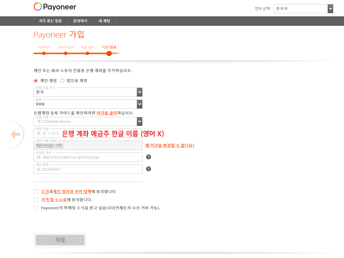Click the 제출 button
The image size is (344, 258).
[60, 240]
